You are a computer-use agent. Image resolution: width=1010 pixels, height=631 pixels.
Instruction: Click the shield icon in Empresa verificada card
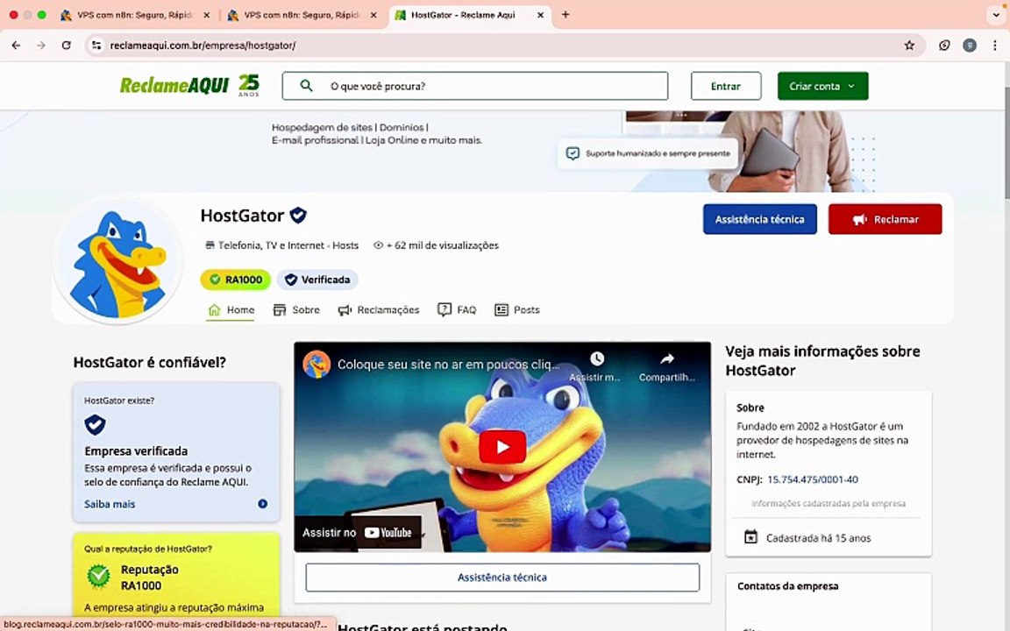(95, 424)
